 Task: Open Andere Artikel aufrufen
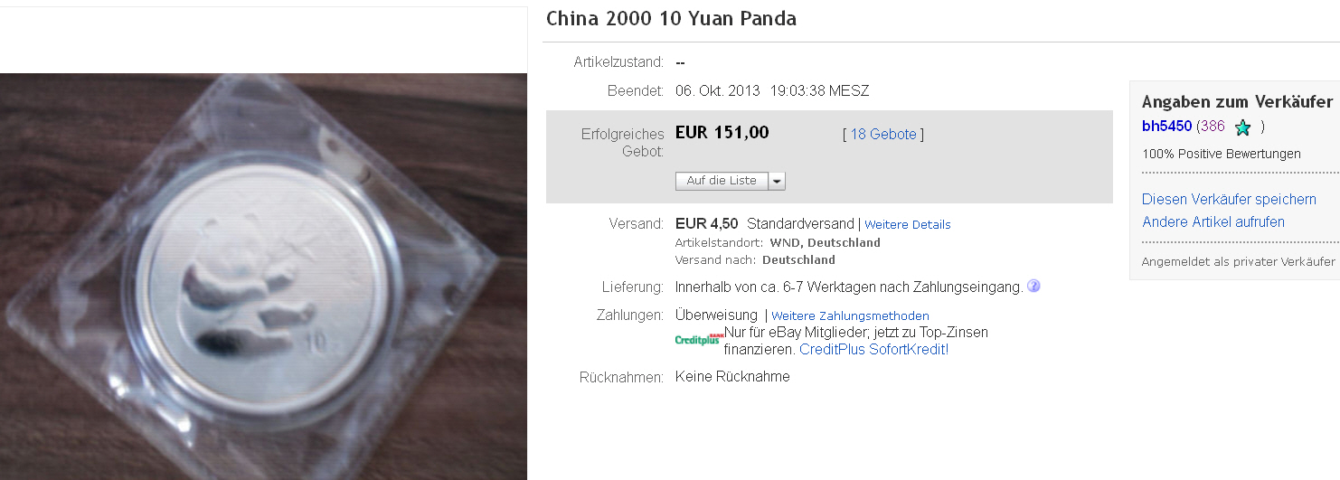pos(1213,221)
